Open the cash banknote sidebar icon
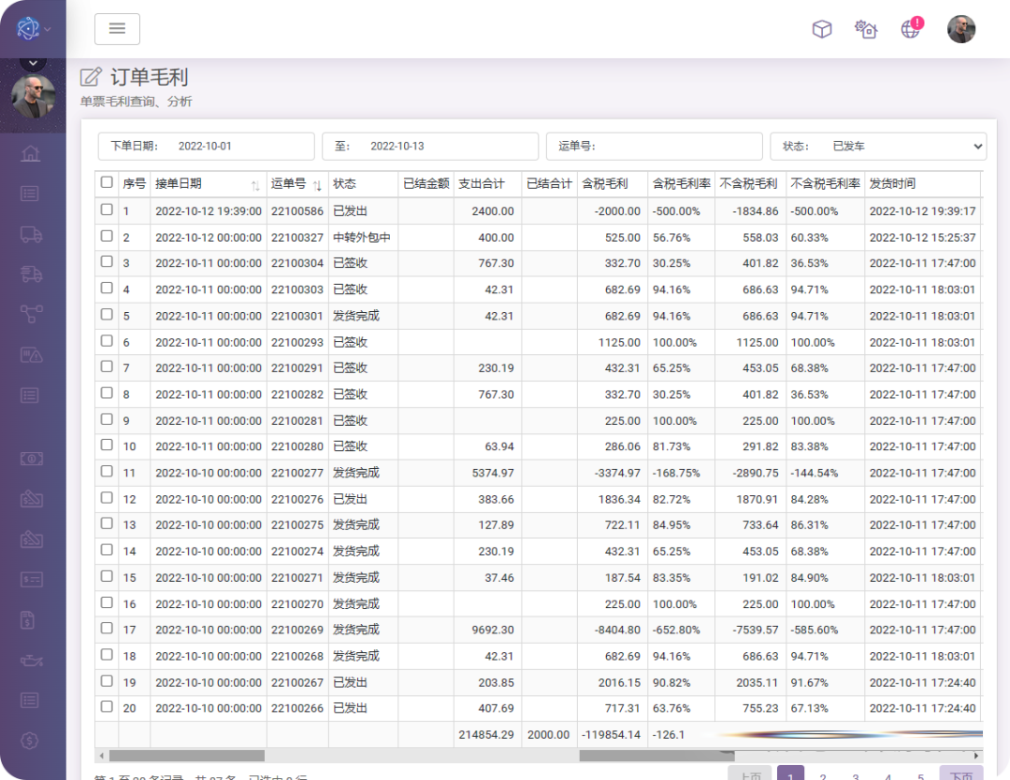The image size is (1010, 780). [31, 459]
